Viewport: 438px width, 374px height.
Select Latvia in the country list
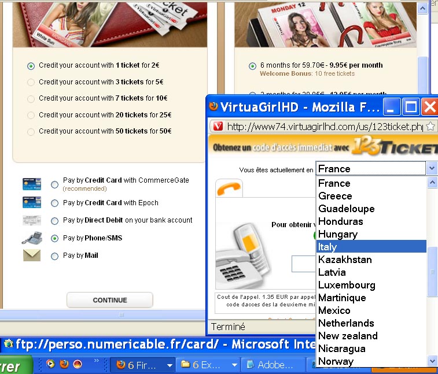[x=371, y=272]
